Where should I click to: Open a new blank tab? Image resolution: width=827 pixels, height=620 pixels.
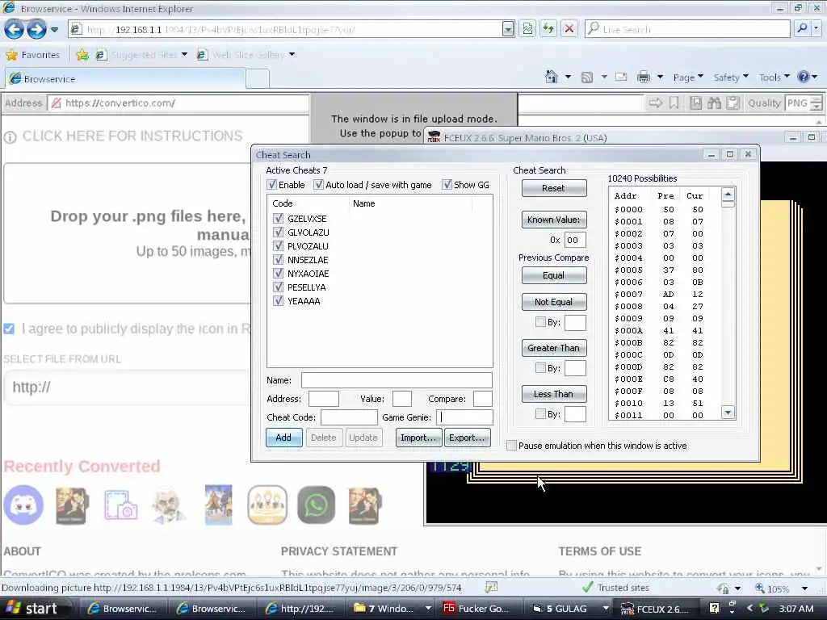(x=258, y=79)
